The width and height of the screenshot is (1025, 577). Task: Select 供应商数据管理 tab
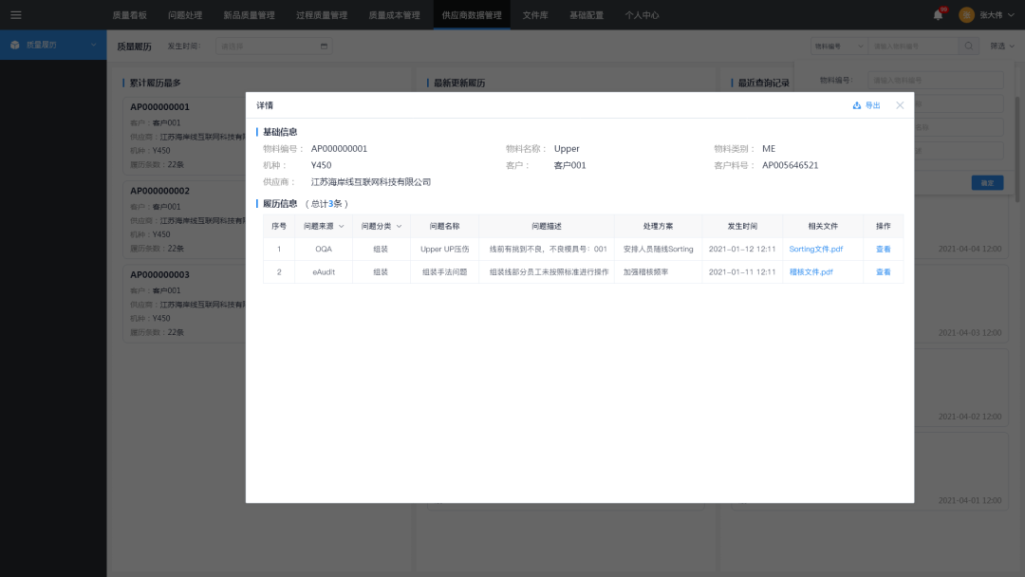coord(472,15)
